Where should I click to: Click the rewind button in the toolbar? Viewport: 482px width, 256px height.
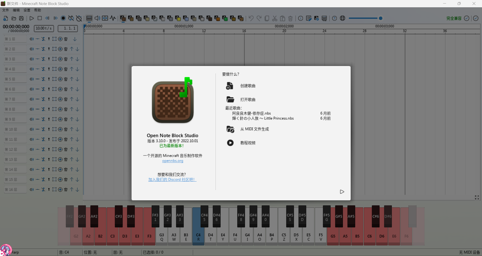pos(47,18)
